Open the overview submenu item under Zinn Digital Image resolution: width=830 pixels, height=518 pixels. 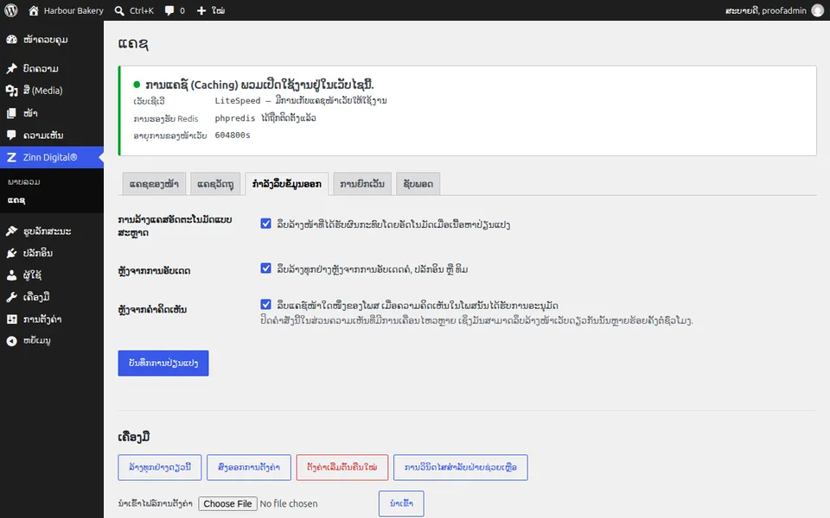pos(24,182)
